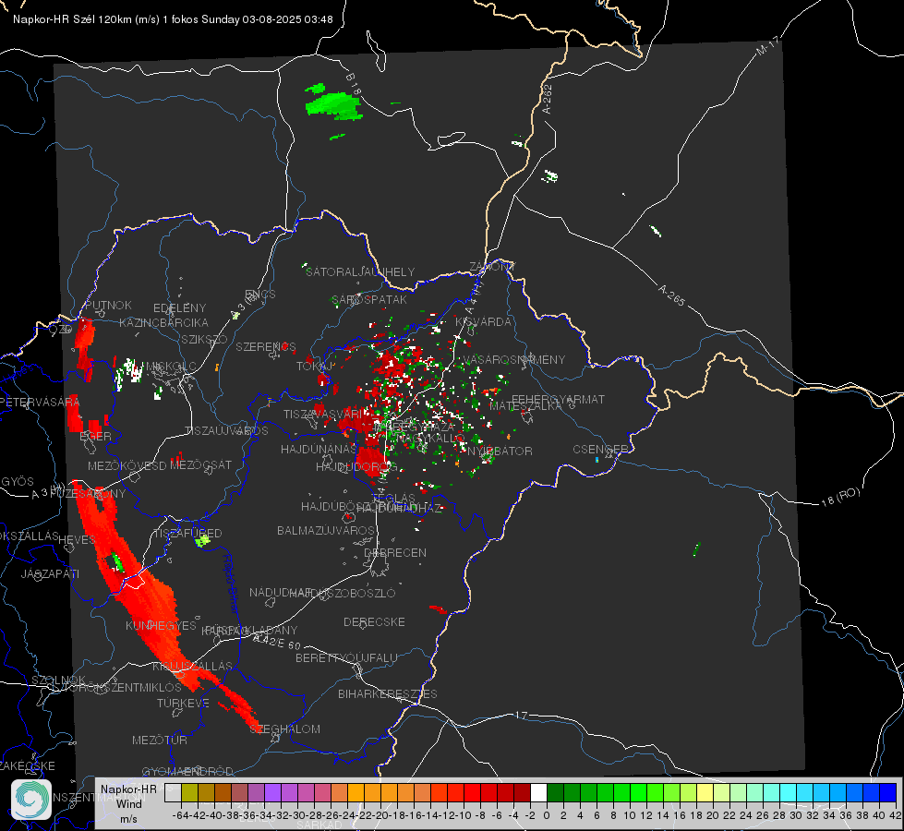Click the TÚRKEVE city label

pos(183,703)
